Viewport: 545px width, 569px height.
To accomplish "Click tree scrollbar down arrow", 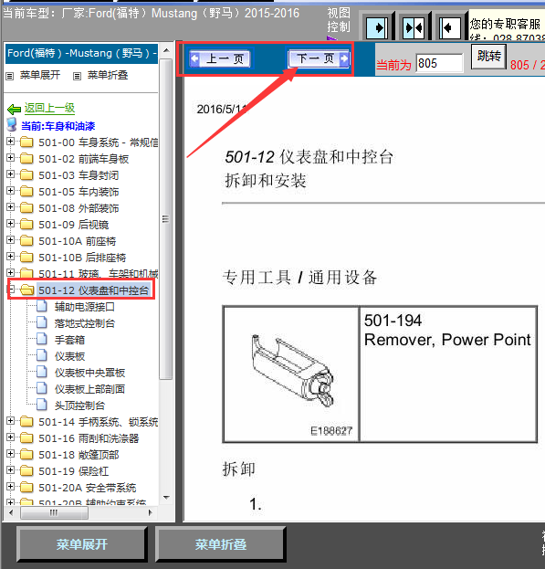I will (x=166, y=498).
